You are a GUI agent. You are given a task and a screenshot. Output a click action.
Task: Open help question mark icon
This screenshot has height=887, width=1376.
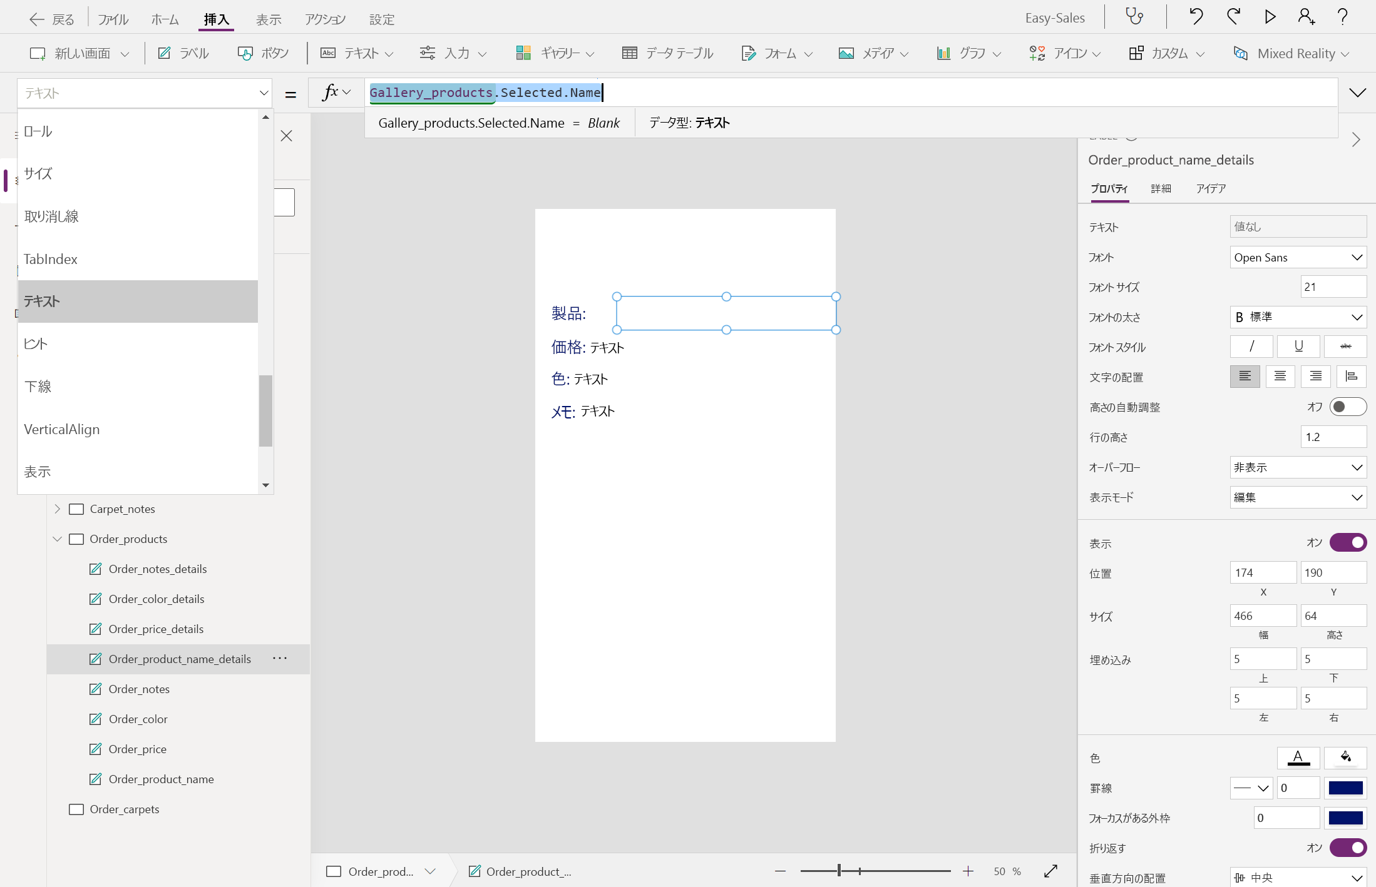click(x=1343, y=16)
